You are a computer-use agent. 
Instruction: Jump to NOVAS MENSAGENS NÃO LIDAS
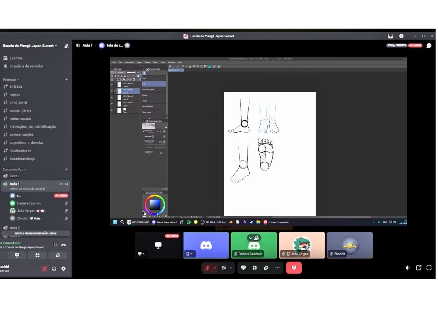point(36,233)
